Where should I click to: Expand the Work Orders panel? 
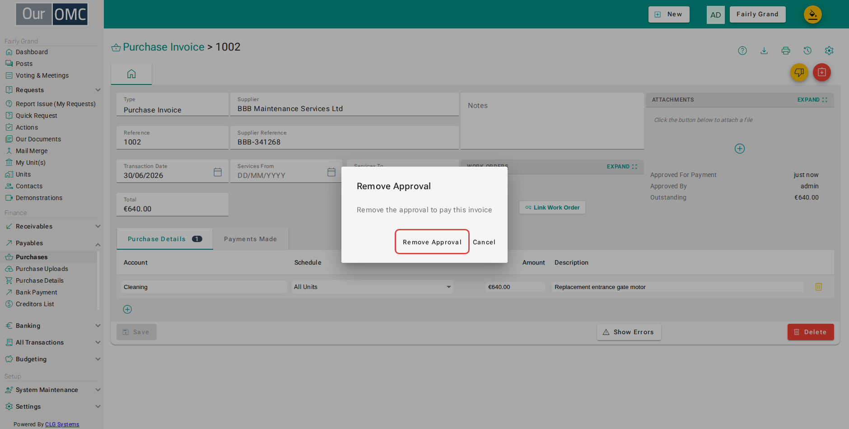tap(622, 167)
